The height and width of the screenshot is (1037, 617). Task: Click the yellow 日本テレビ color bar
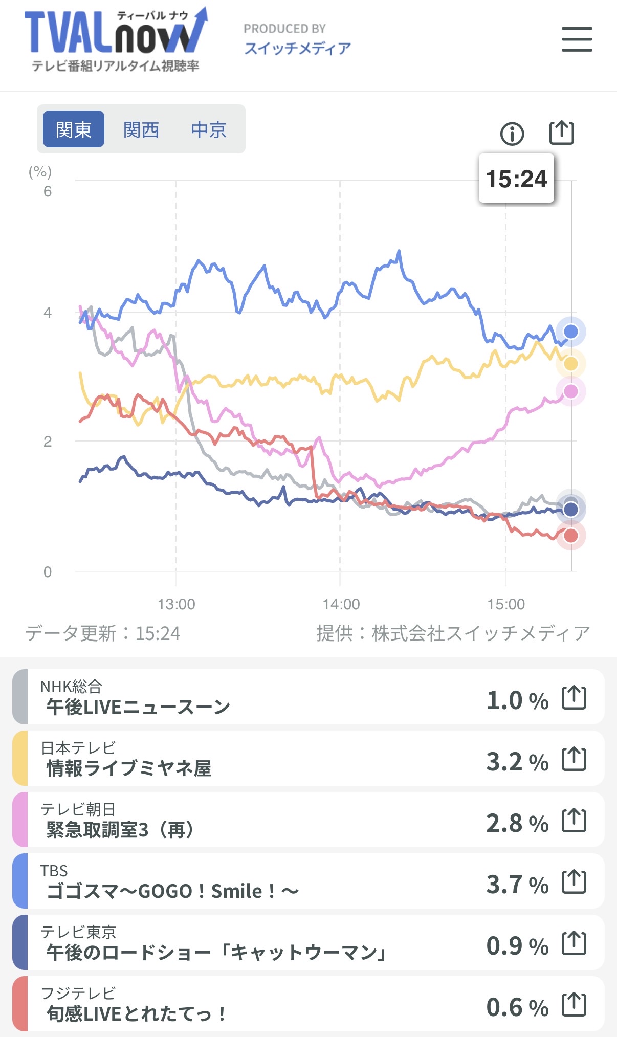(x=20, y=758)
